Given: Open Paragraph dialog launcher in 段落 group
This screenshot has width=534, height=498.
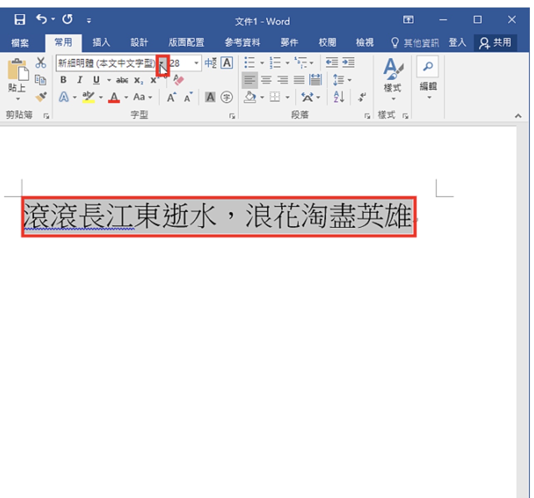Looking at the screenshot, I should pos(367,116).
